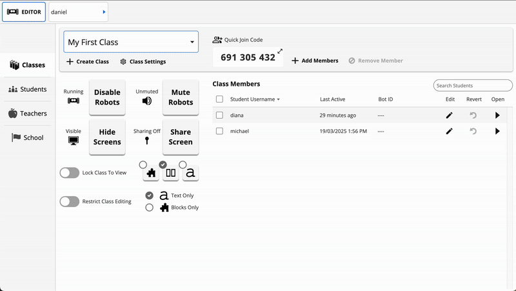Click the Mute Robots button
The image size is (516, 291).
(181, 97)
